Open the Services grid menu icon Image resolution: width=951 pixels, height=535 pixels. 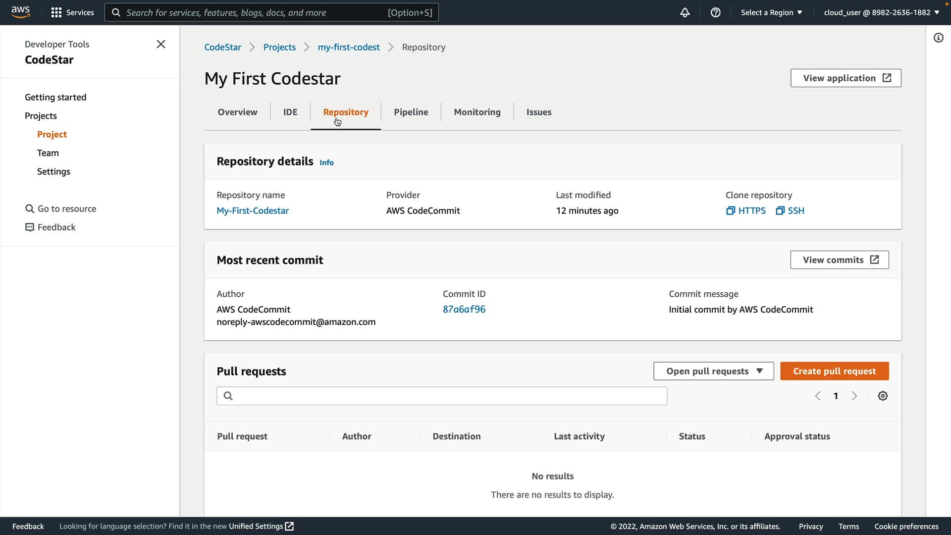click(x=56, y=12)
